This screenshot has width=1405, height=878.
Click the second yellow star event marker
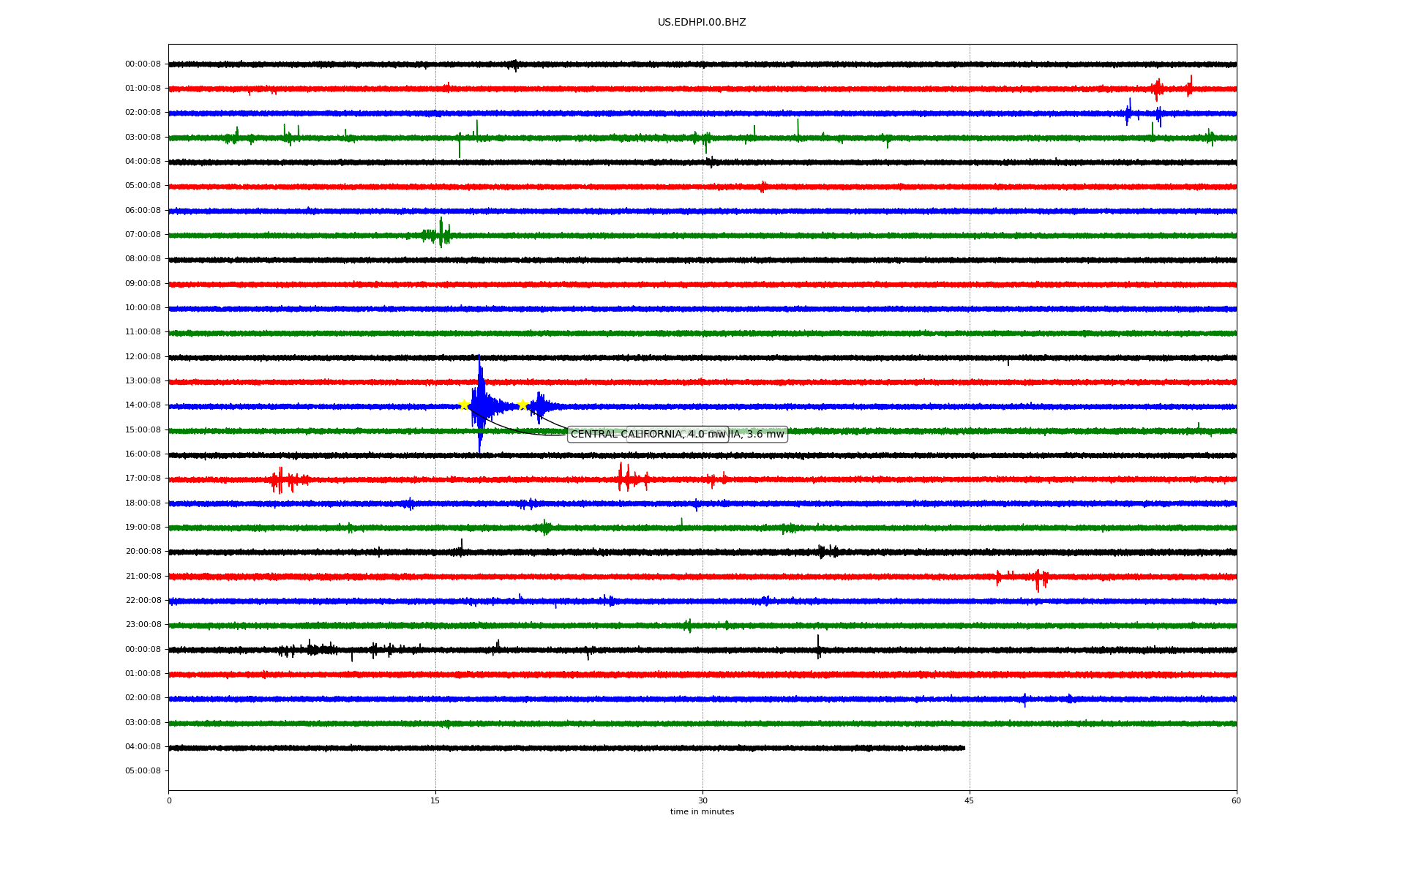(x=522, y=405)
